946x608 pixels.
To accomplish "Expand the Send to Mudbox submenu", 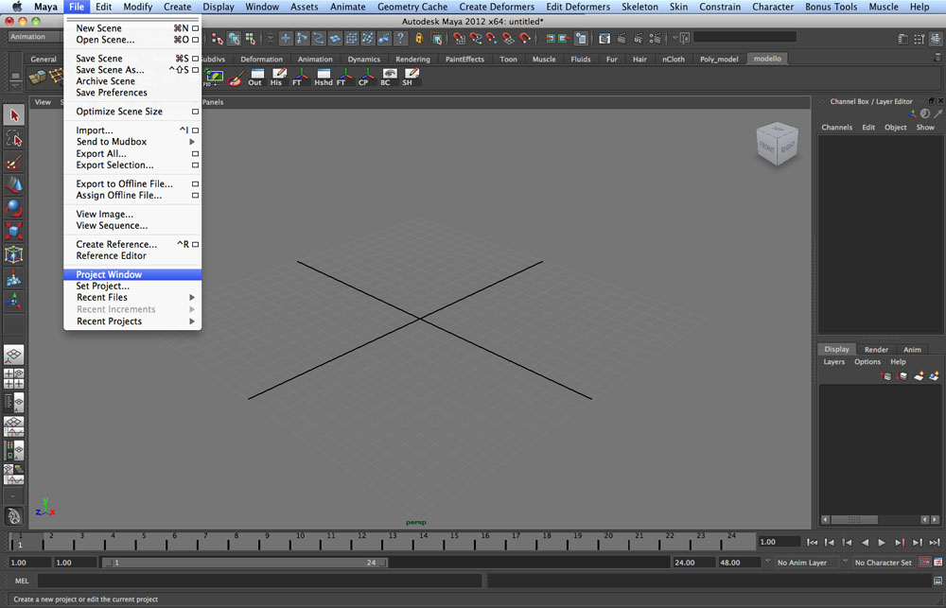I will point(132,142).
